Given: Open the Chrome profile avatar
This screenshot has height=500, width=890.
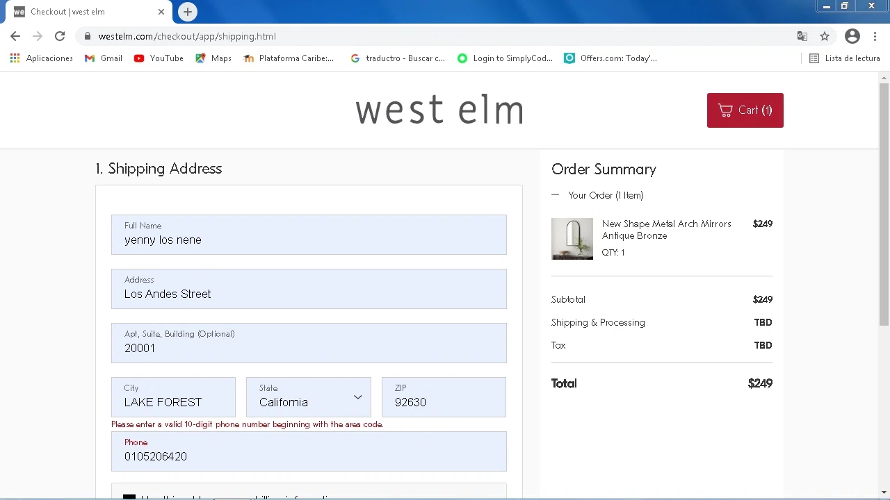Looking at the screenshot, I should (x=852, y=36).
